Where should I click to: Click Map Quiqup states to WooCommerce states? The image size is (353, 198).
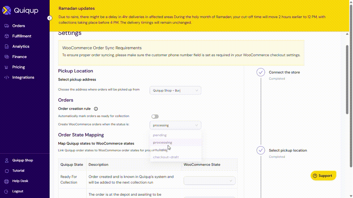pyautogui.click(x=96, y=144)
